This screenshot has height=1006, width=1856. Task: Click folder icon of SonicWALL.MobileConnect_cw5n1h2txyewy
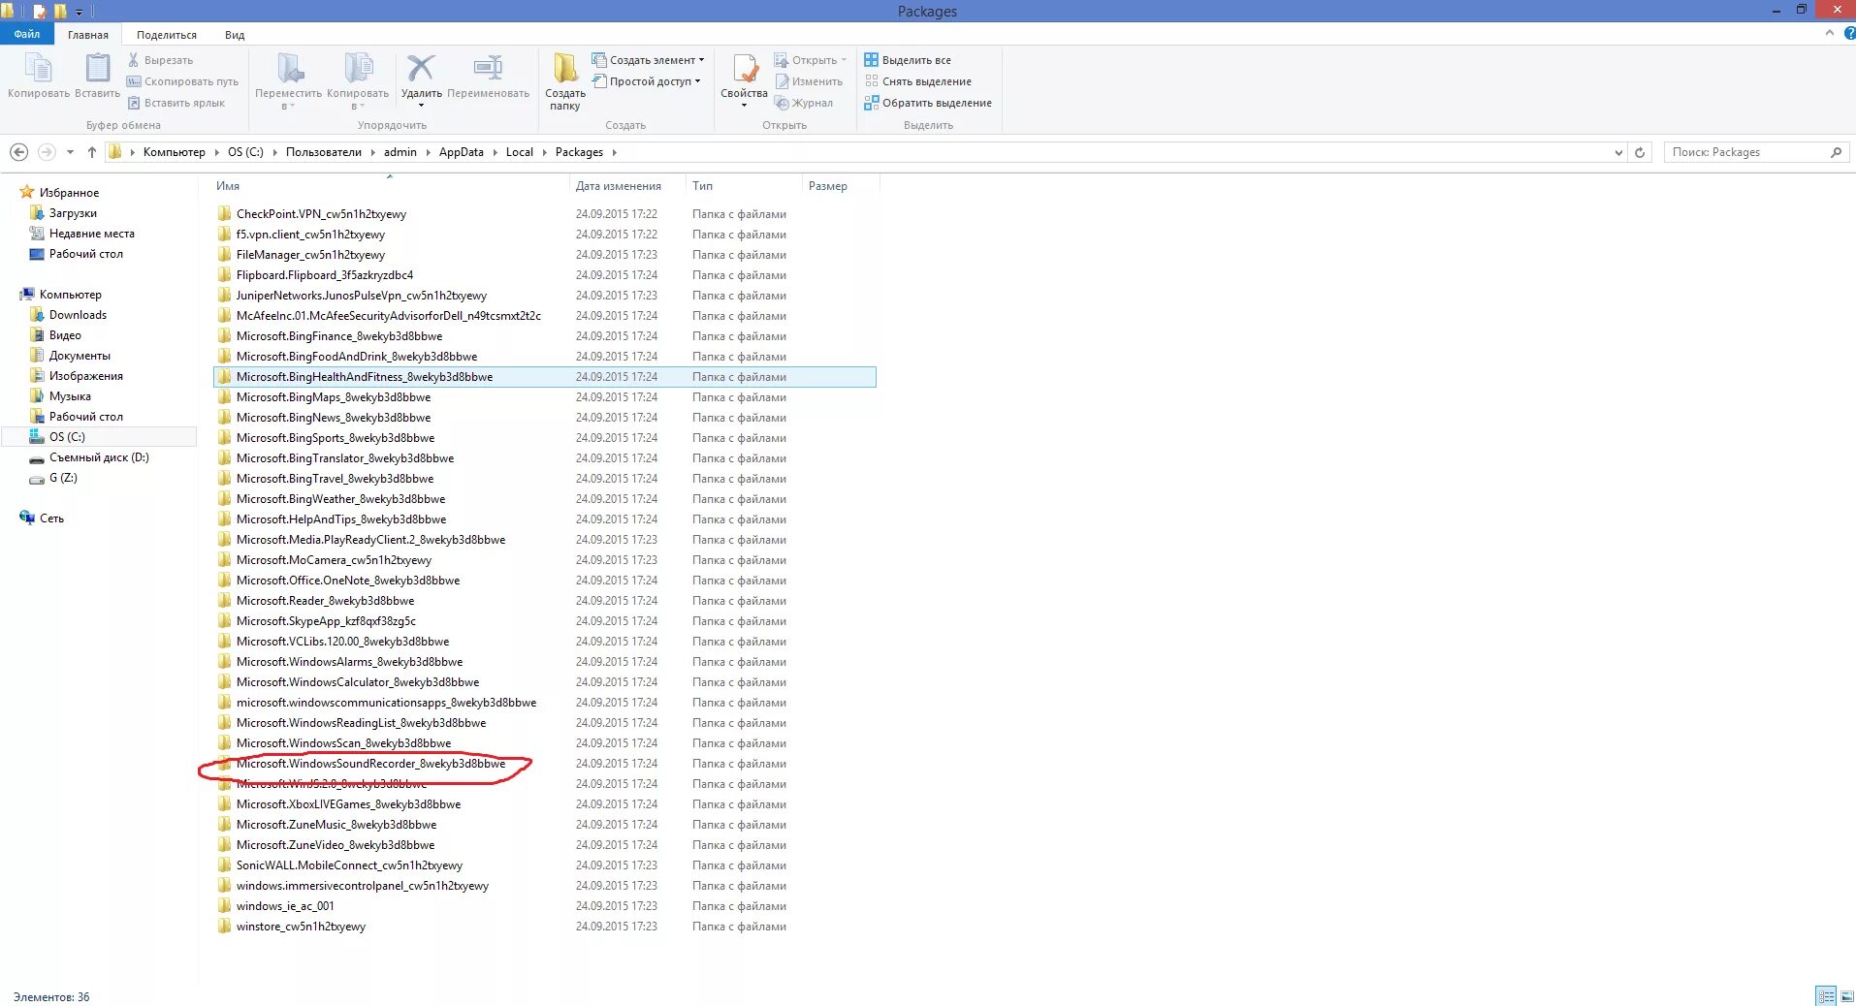click(225, 865)
